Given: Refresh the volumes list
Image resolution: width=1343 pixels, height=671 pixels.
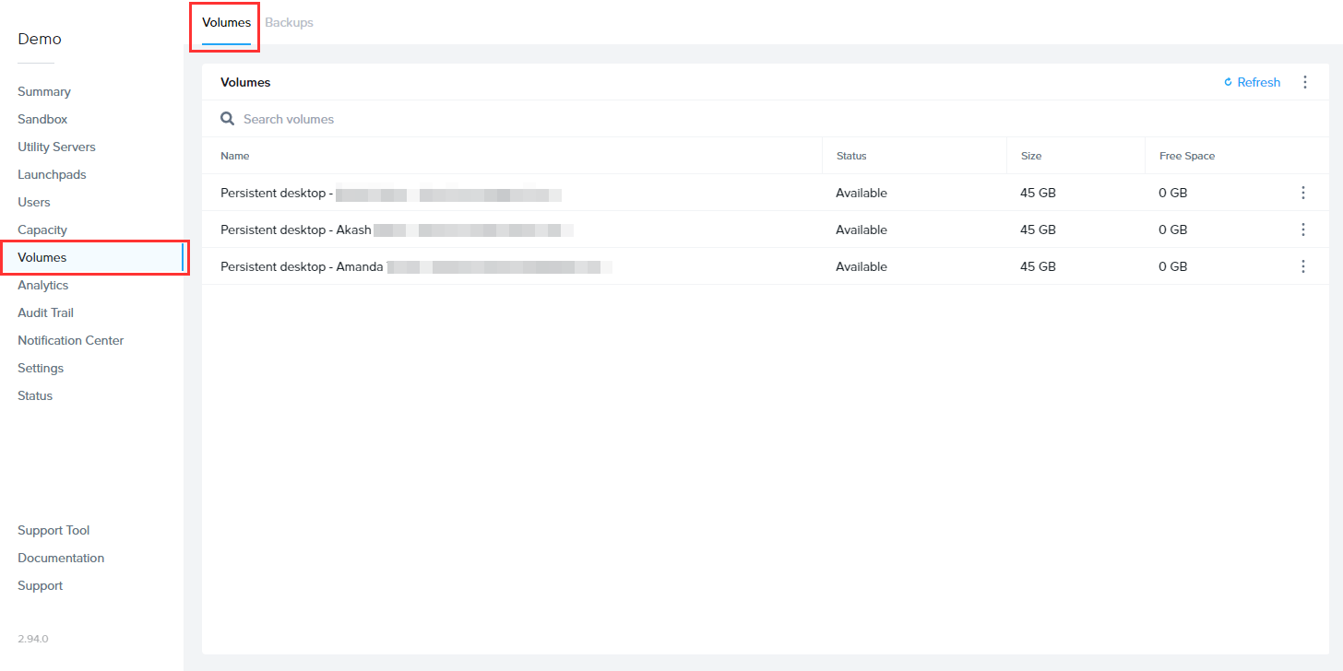Looking at the screenshot, I should pyautogui.click(x=1252, y=82).
